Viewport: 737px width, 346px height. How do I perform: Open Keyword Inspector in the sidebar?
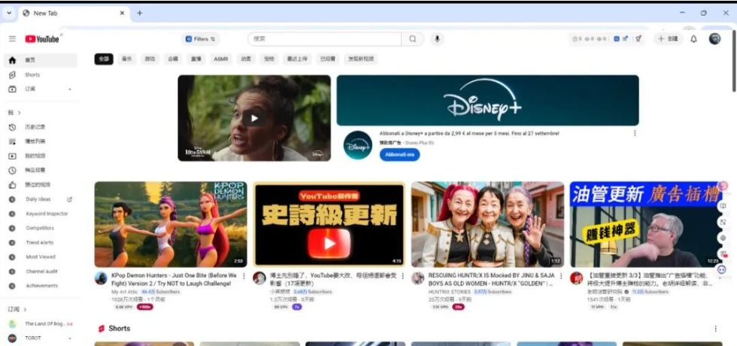point(47,214)
